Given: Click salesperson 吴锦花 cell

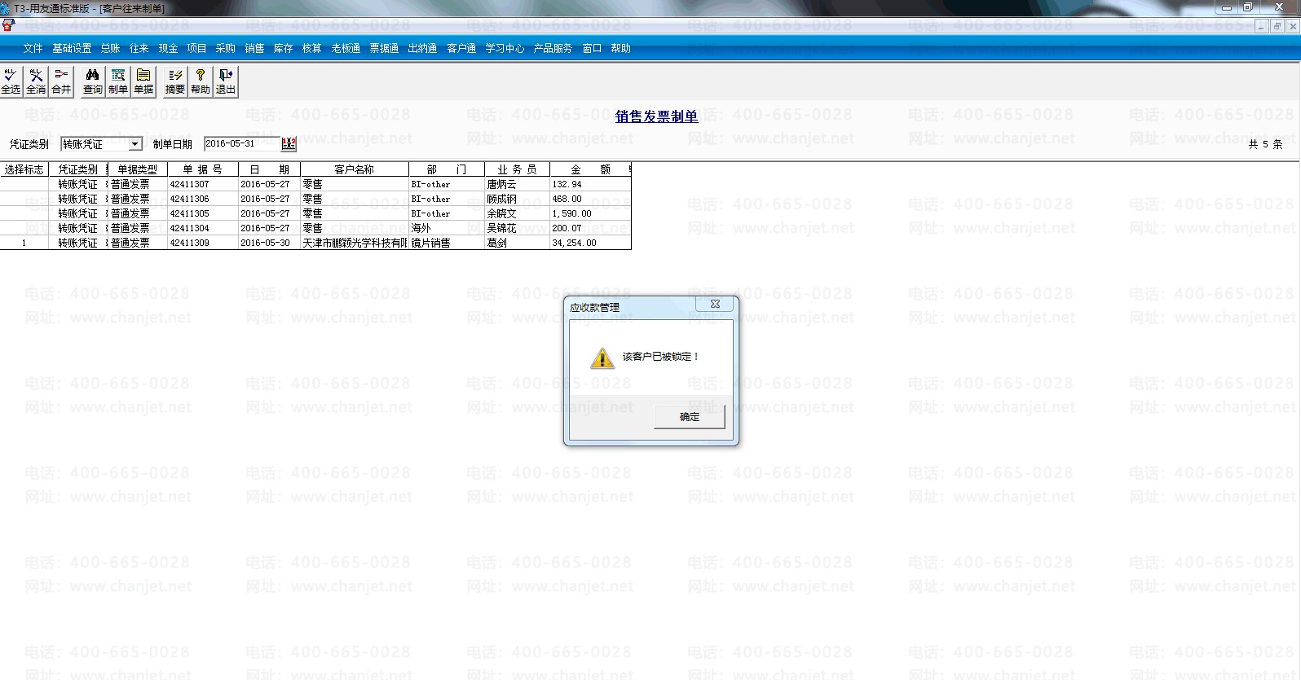Looking at the screenshot, I should pos(517,228).
